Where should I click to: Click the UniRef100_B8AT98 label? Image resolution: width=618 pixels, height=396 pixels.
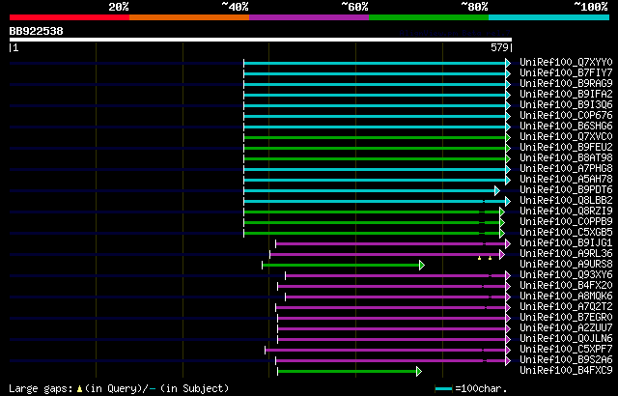(x=566, y=158)
